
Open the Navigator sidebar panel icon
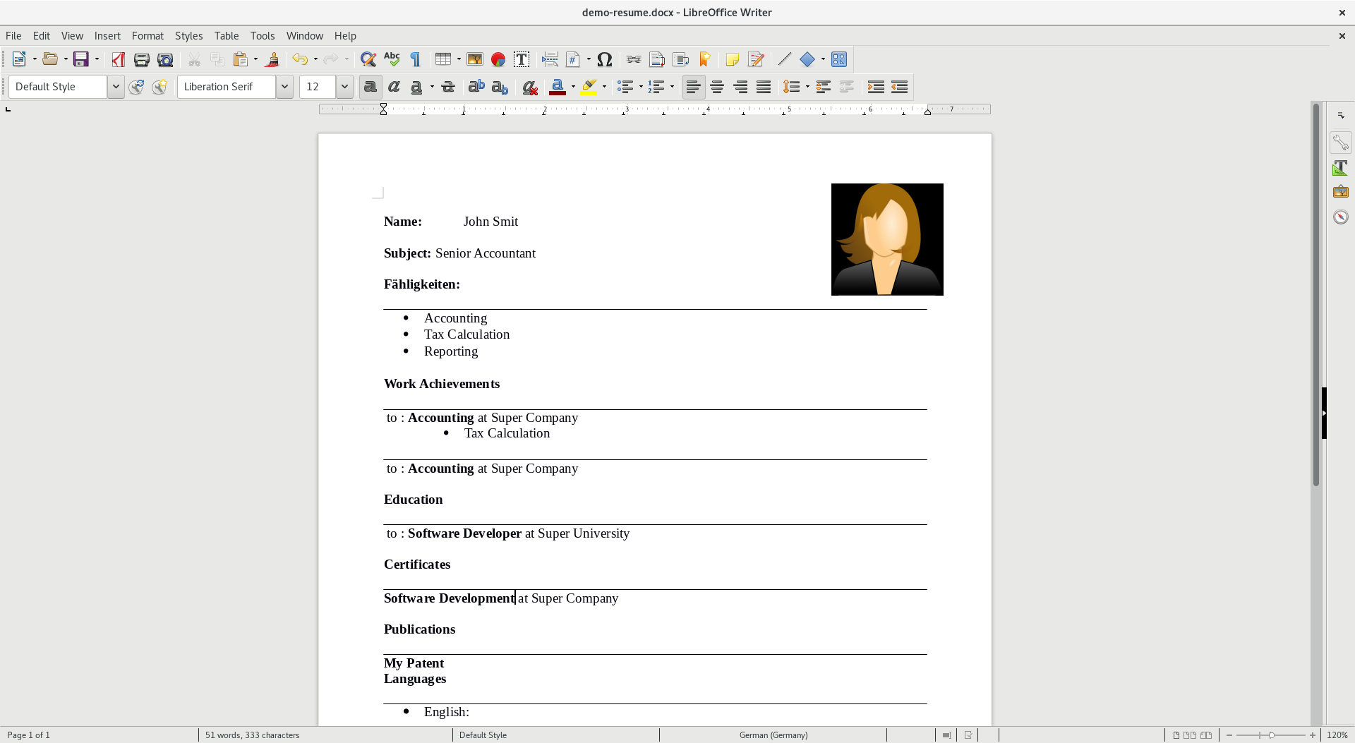pyautogui.click(x=1340, y=217)
